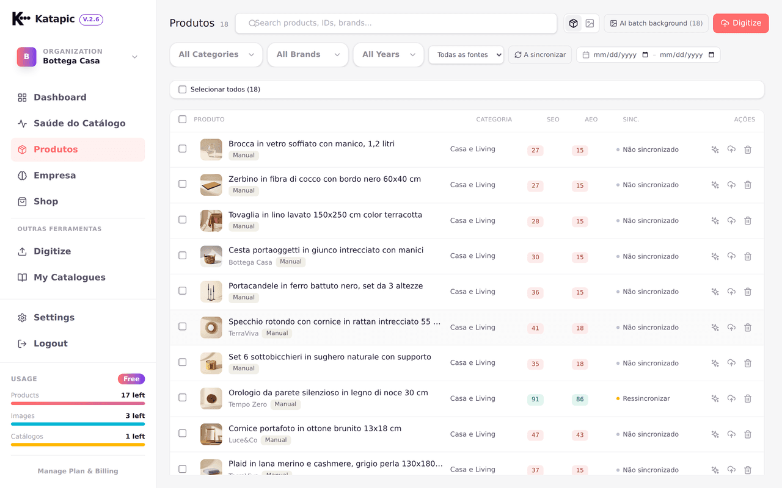Click upload sync icon for Cornice portafoto row

coord(731,434)
